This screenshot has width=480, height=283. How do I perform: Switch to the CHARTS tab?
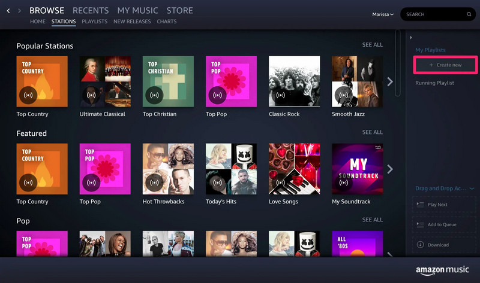167,22
